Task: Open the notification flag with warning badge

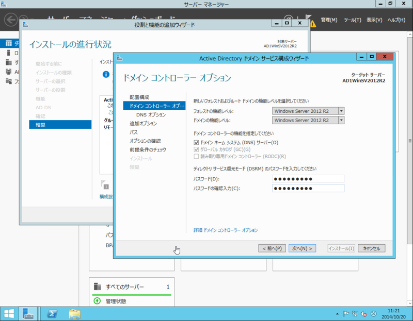Action: tap(310, 21)
